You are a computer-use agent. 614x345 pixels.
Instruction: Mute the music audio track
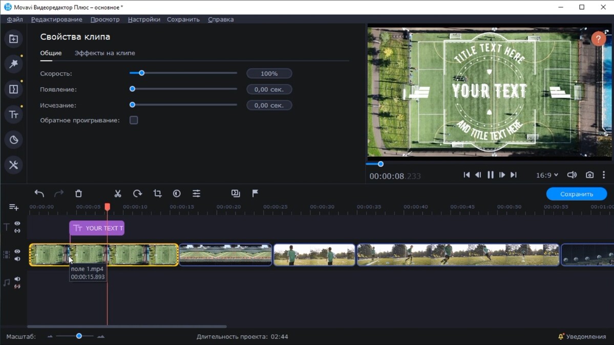17,279
